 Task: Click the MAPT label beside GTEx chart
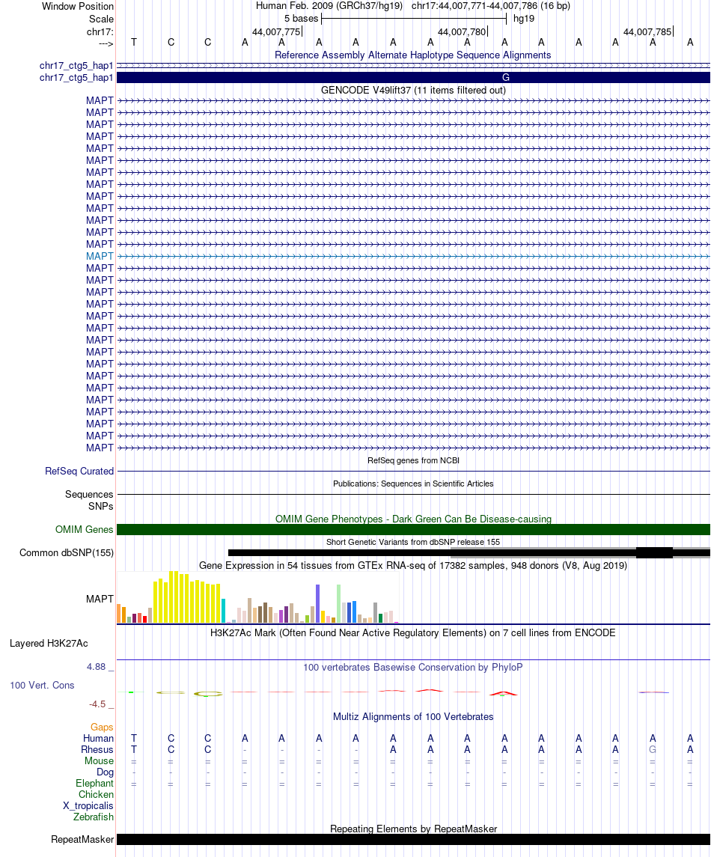pyautogui.click(x=100, y=599)
